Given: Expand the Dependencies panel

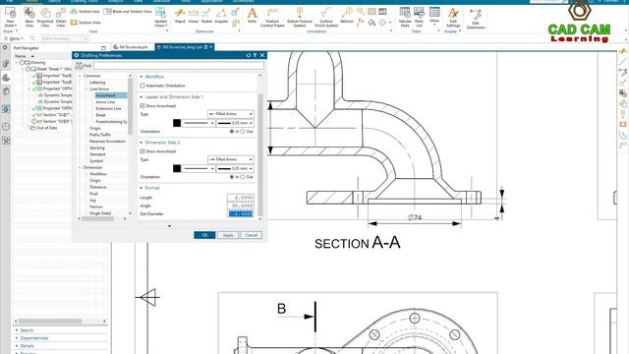Looking at the screenshot, I should pyautogui.click(x=34, y=338).
